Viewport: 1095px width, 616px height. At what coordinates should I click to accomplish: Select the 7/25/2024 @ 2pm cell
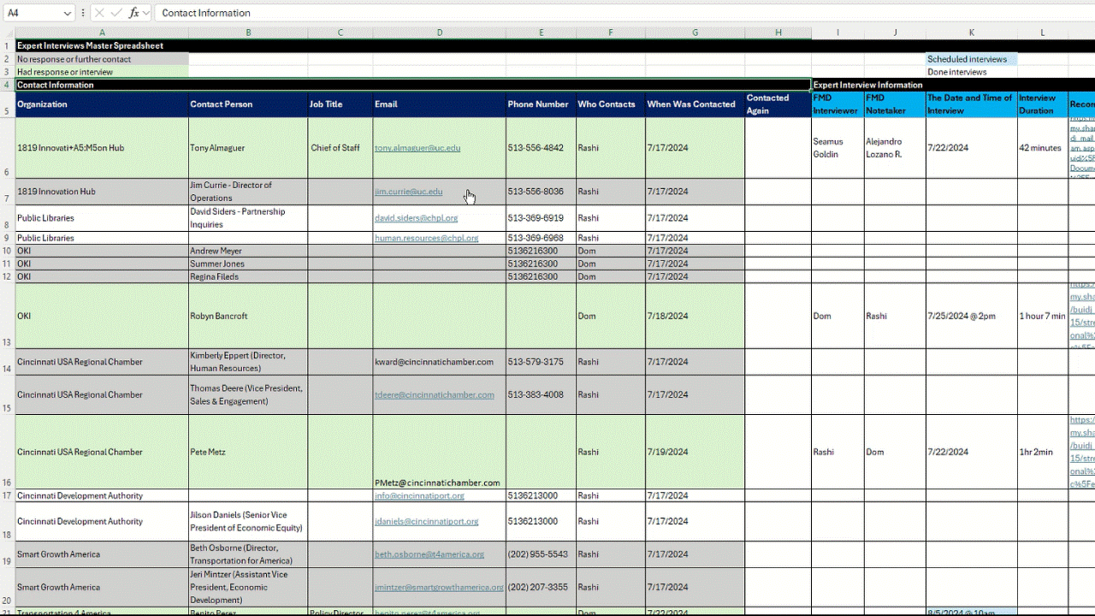[x=971, y=316]
